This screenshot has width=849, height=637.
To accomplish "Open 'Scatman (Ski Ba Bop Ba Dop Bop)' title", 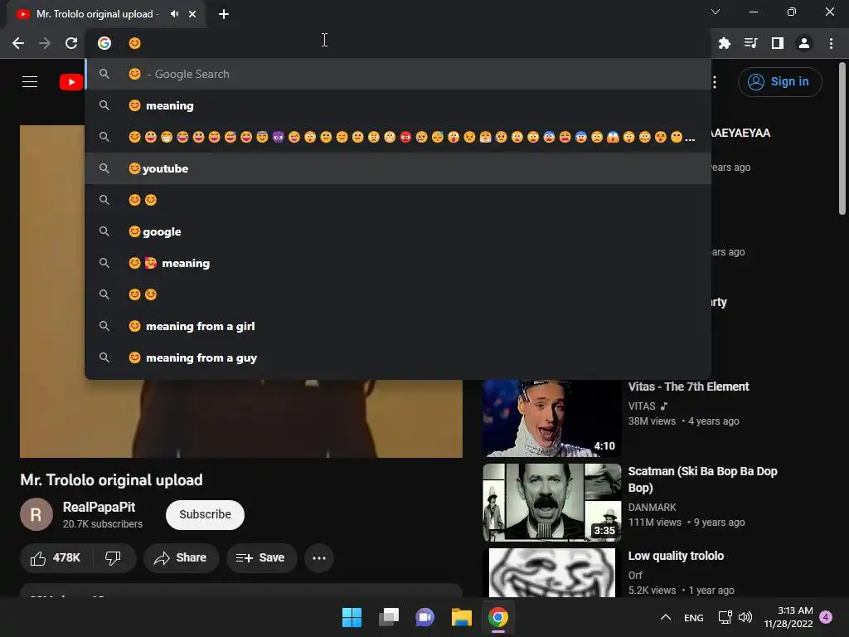I will (702, 479).
